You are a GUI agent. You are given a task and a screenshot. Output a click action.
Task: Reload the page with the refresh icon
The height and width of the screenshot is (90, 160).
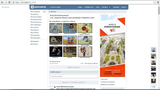point(9,2)
